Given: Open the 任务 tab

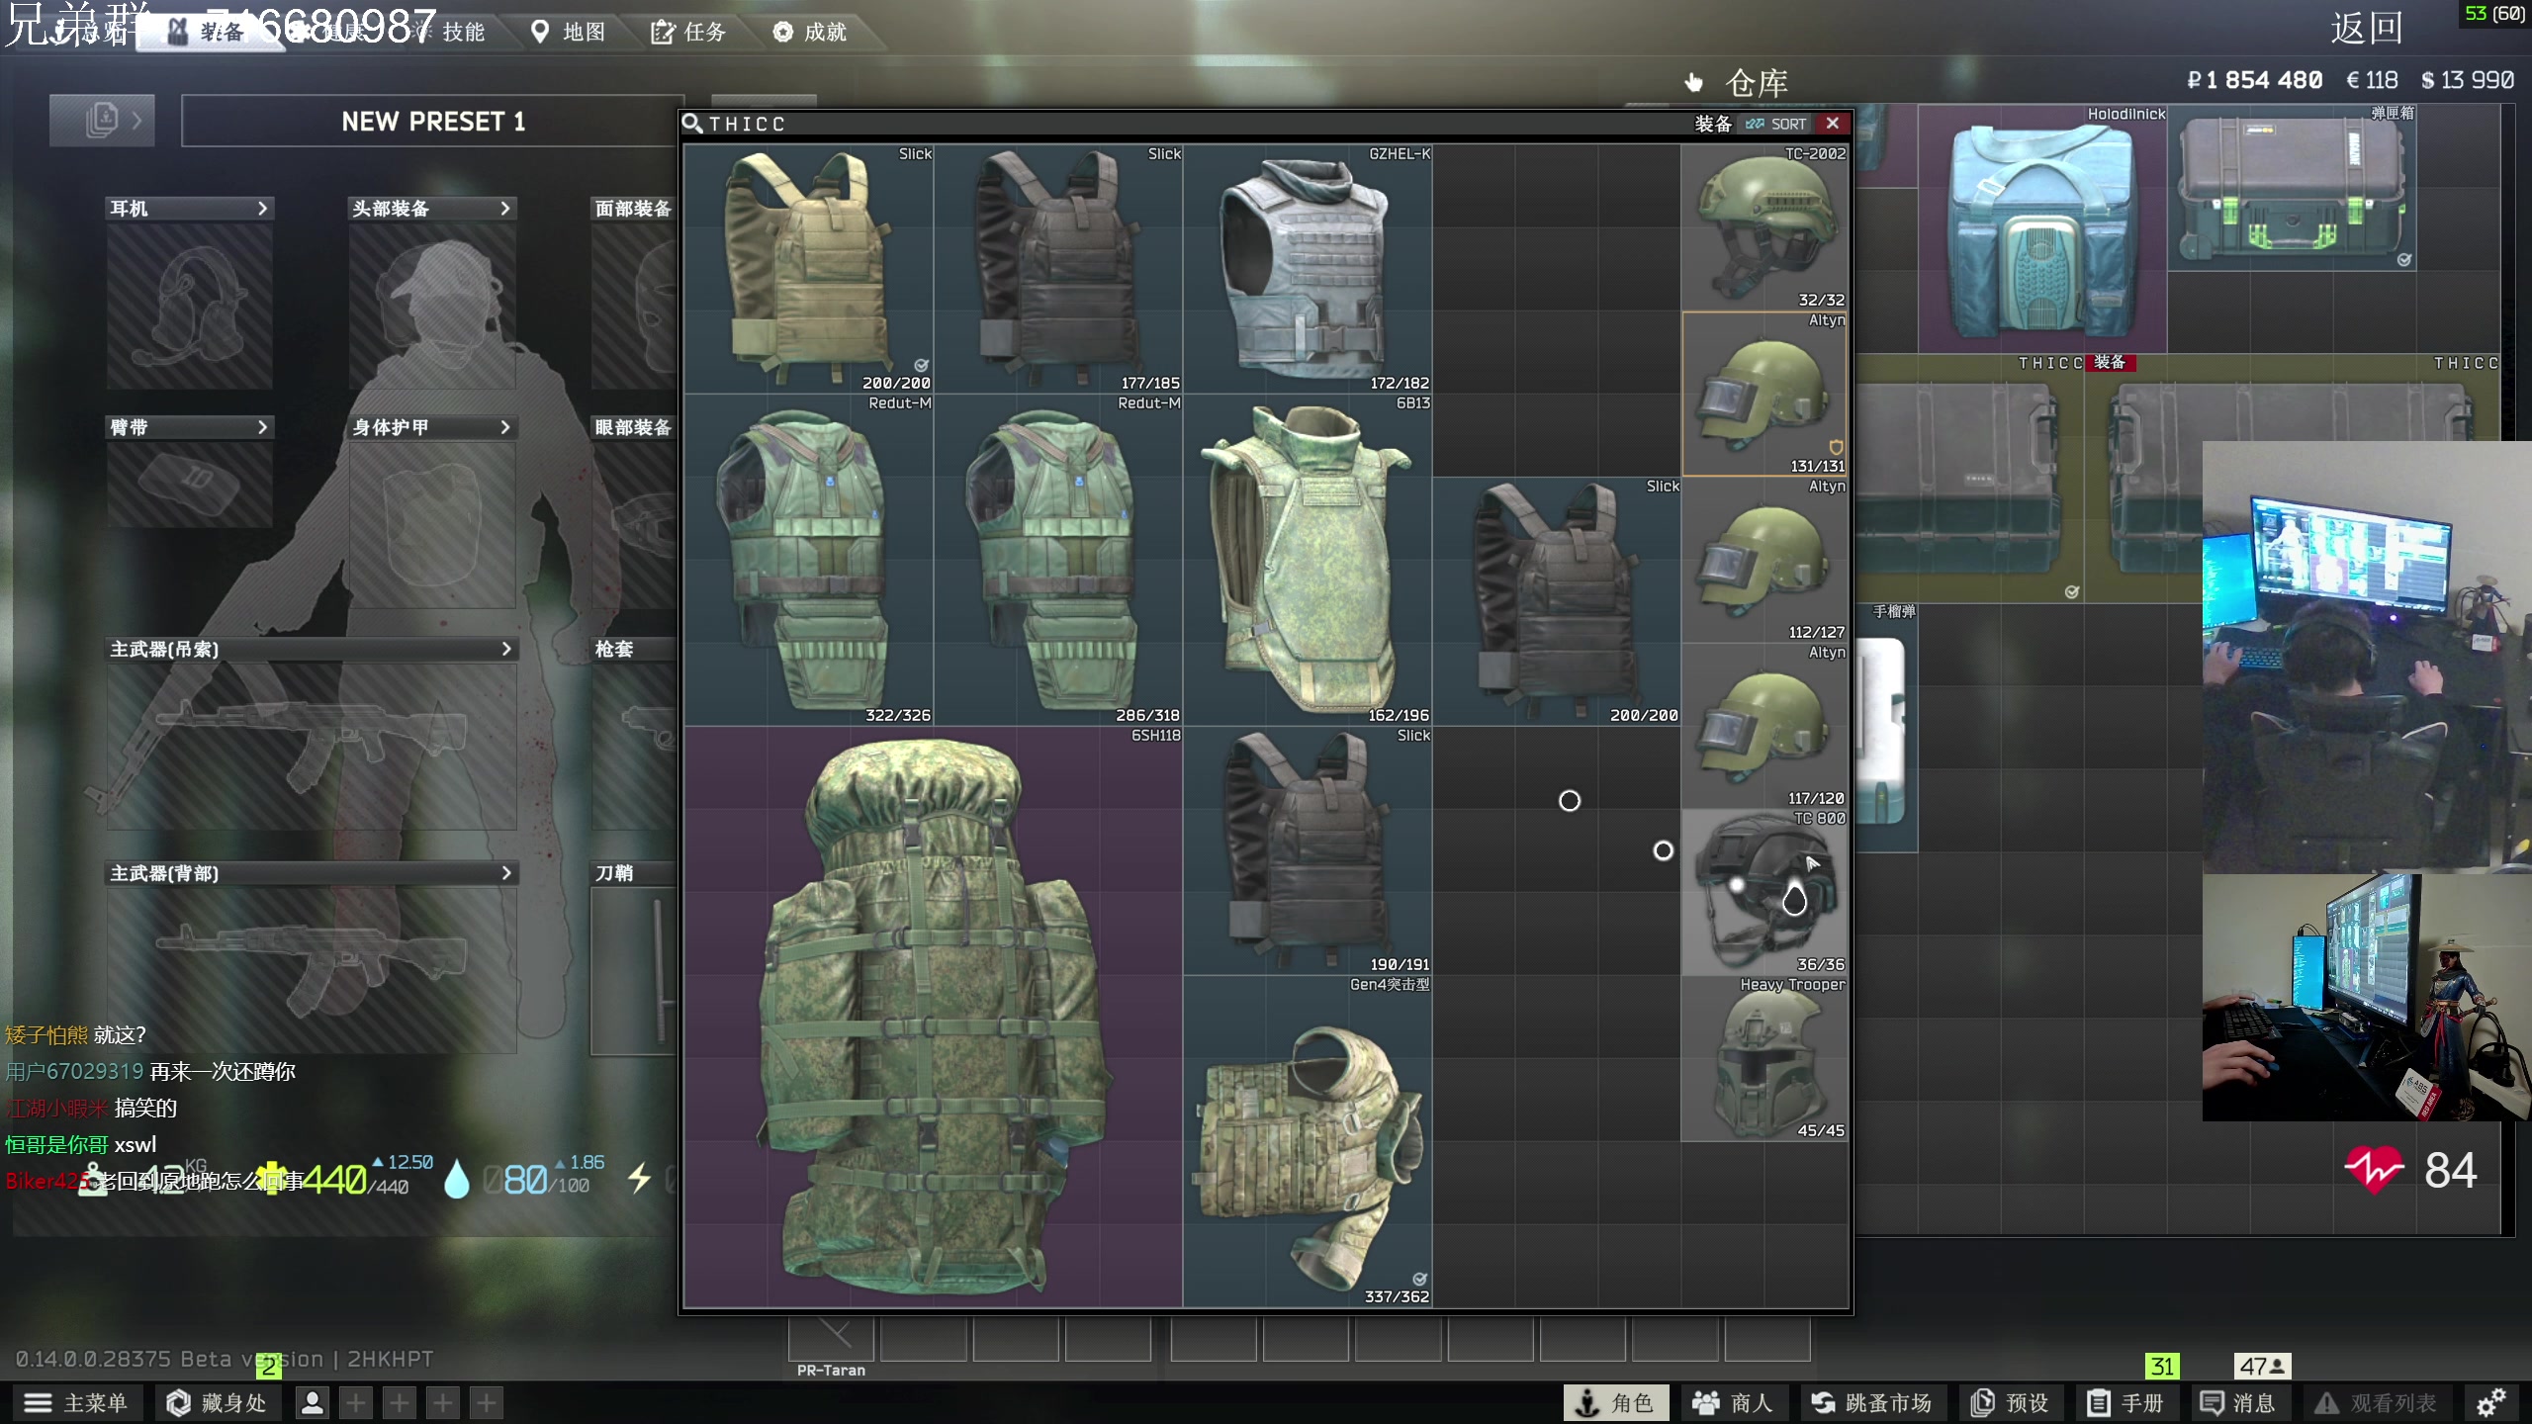Looking at the screenshot, I should 688,32.
